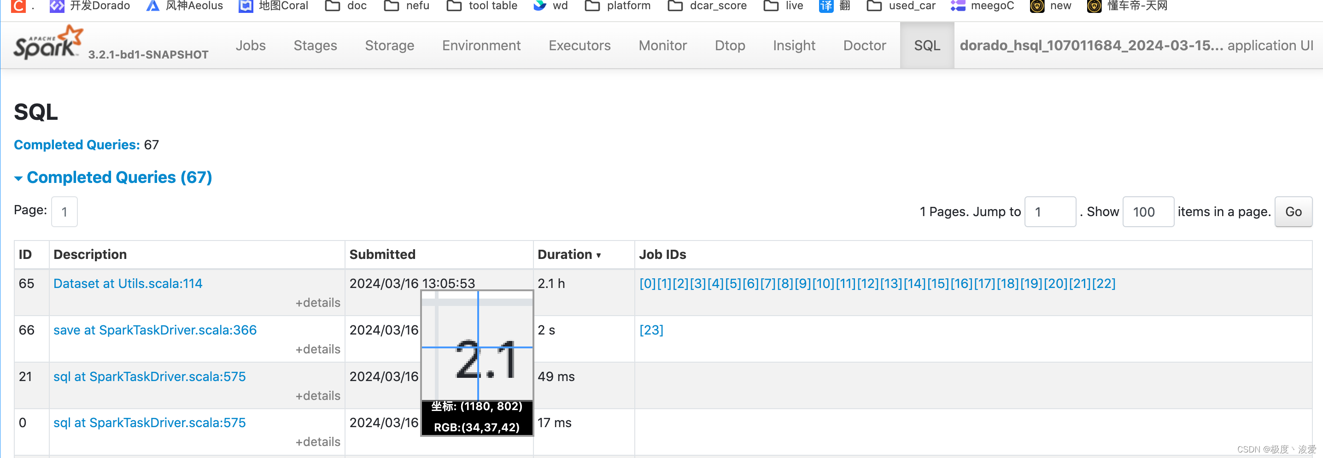The height and width of the screenshot is (458, 1323).
Task: Expand +details for query 21
Action: (x=317, y=396)
